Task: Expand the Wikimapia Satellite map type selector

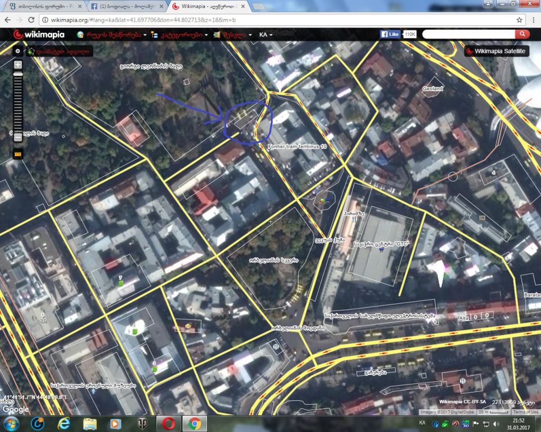Action: point(496,51)
